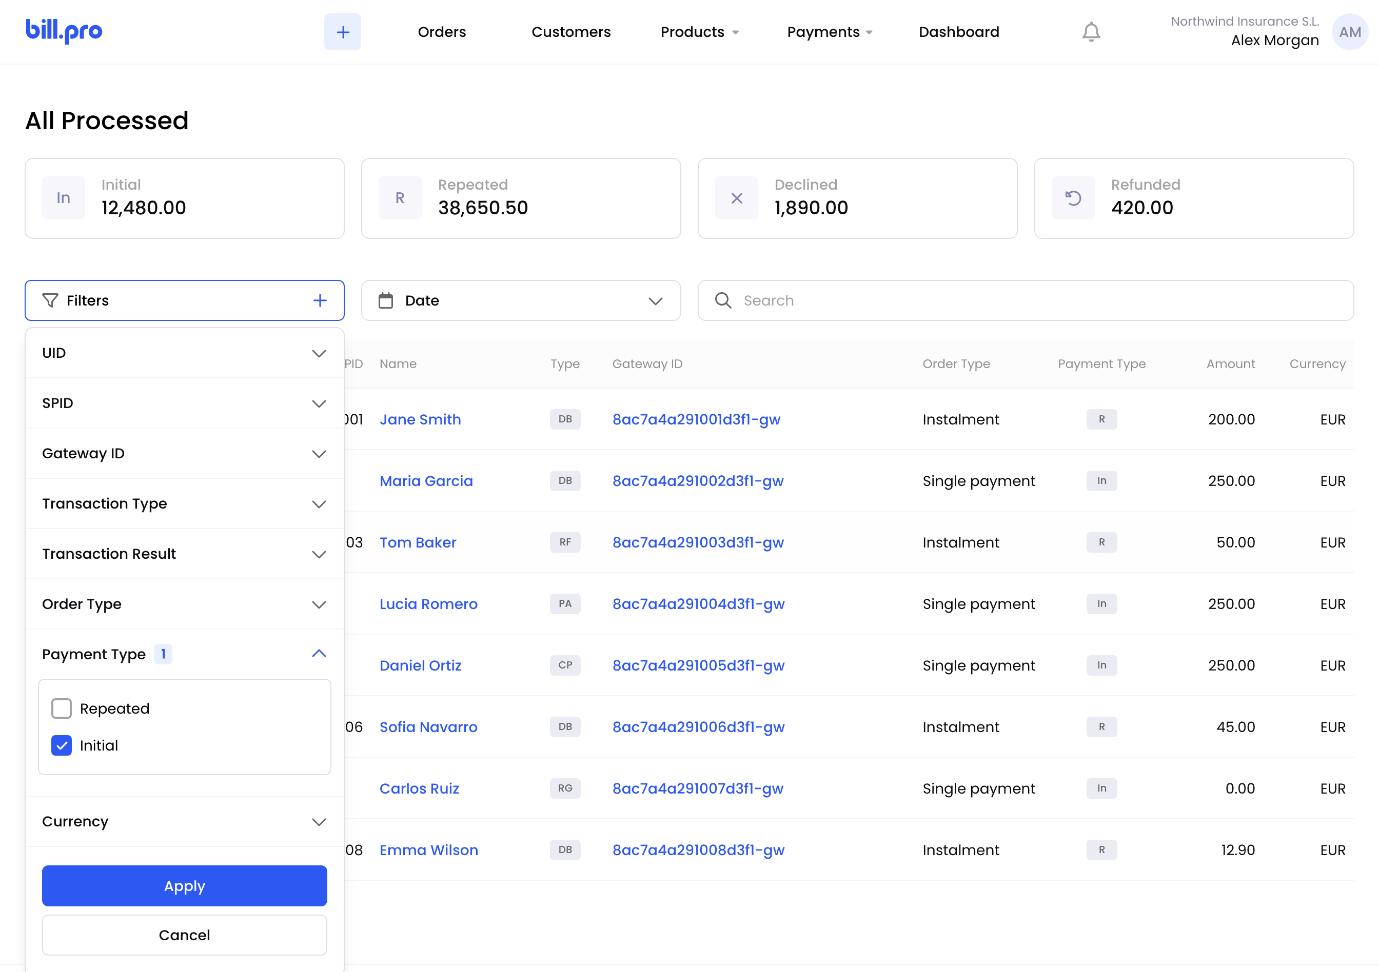Click the Amount column header

tap(1231, 363)
